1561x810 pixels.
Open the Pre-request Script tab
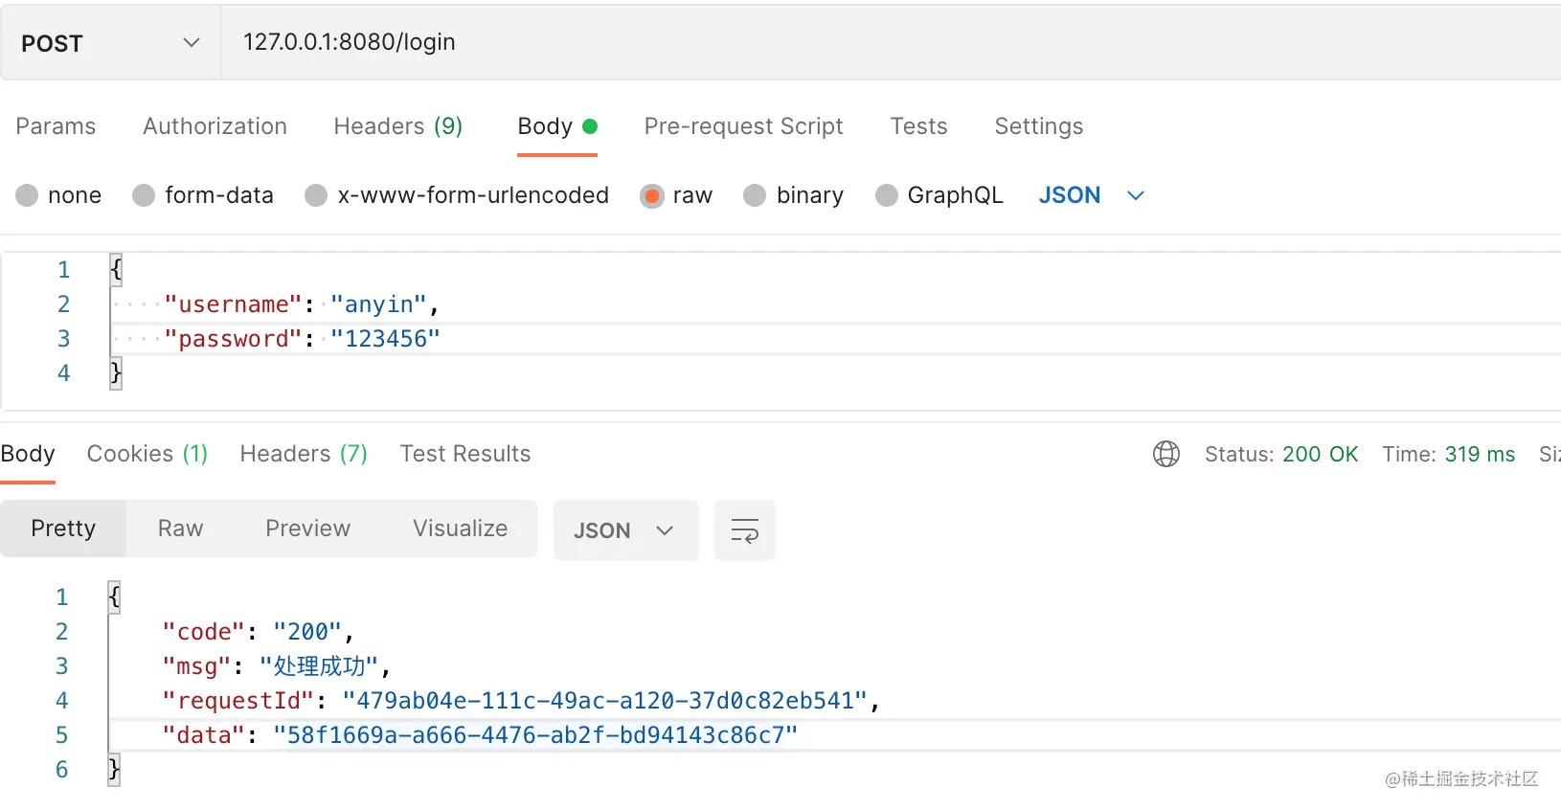743,126
